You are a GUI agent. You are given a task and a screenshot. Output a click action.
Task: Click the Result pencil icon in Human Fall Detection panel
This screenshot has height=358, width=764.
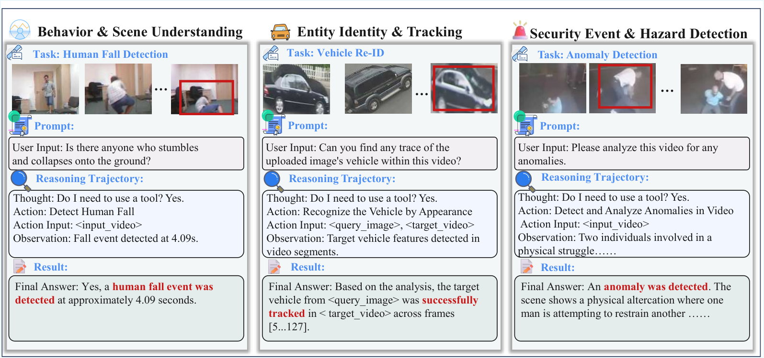pyautogui.click(x=21, y=266)
